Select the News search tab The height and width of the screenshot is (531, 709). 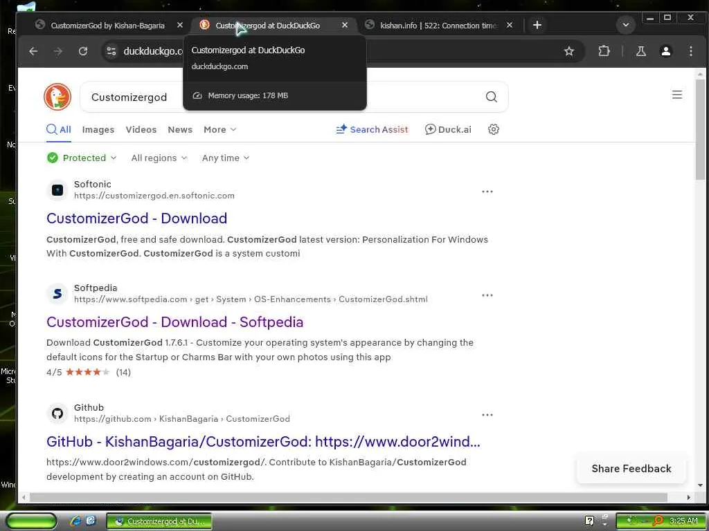click(x=180, y=129)
